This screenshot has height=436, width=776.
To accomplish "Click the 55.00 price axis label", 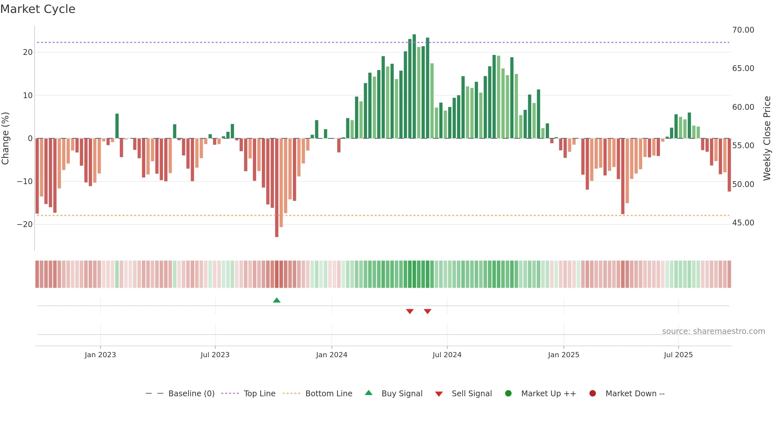I will (743, 145).
